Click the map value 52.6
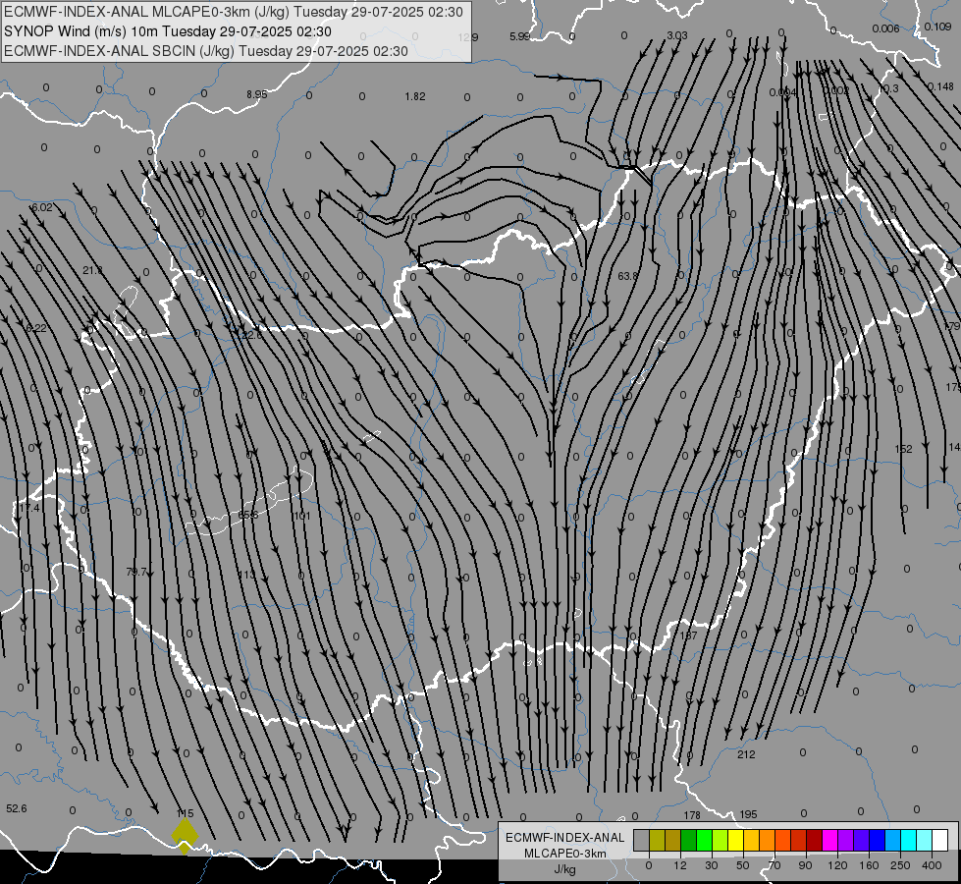The image size is (961, 884). tap(17, 808)
